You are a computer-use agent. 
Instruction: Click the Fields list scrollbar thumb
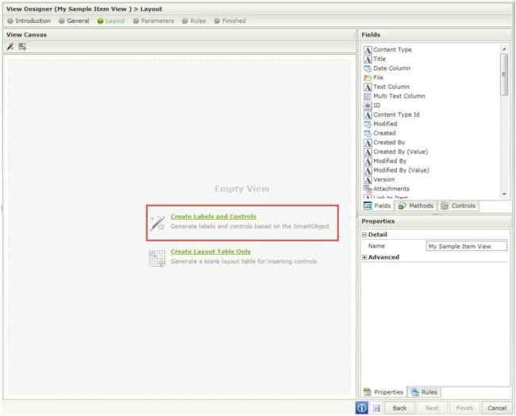504,75
